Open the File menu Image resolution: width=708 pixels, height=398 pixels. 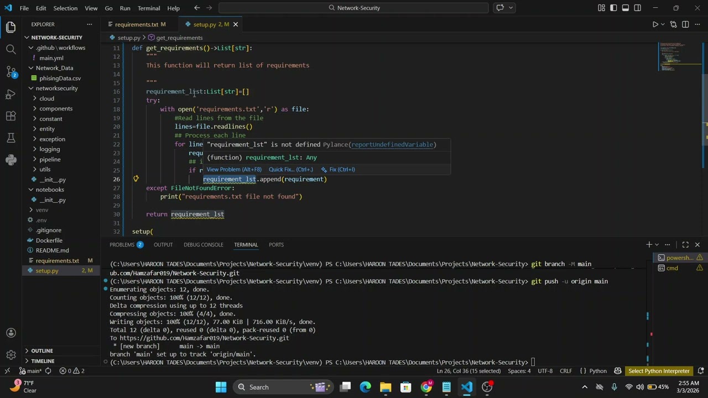click(x=24, y=8)
